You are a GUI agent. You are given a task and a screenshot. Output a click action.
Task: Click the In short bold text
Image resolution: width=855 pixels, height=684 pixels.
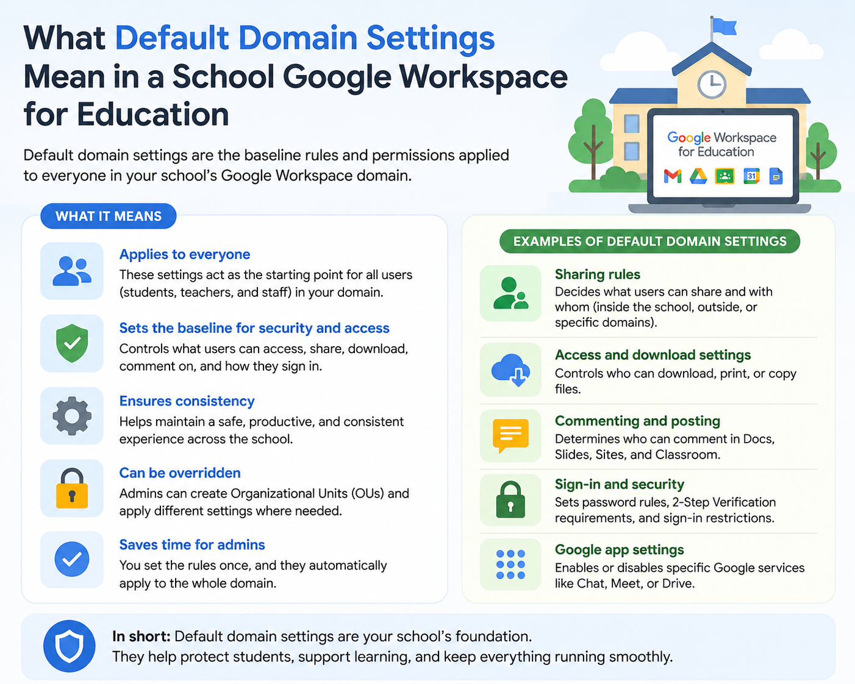point(141,636)
